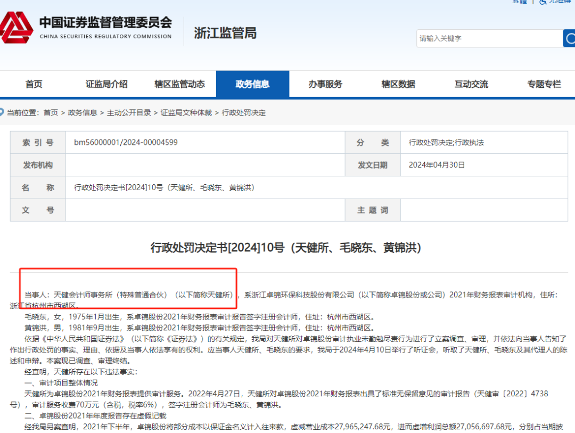
Task: Switch to 辖区数据 tab
Action: coord(398,84)
